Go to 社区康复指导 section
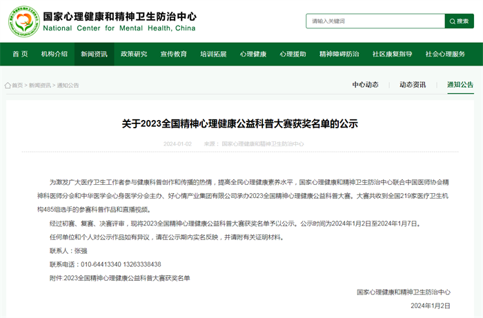Image resolution: width=483 pixels, height=318 pixels. point(392,54)
